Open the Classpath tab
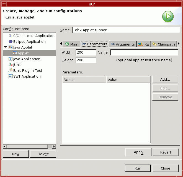This screenshot has width=183, height=177. 164,44
